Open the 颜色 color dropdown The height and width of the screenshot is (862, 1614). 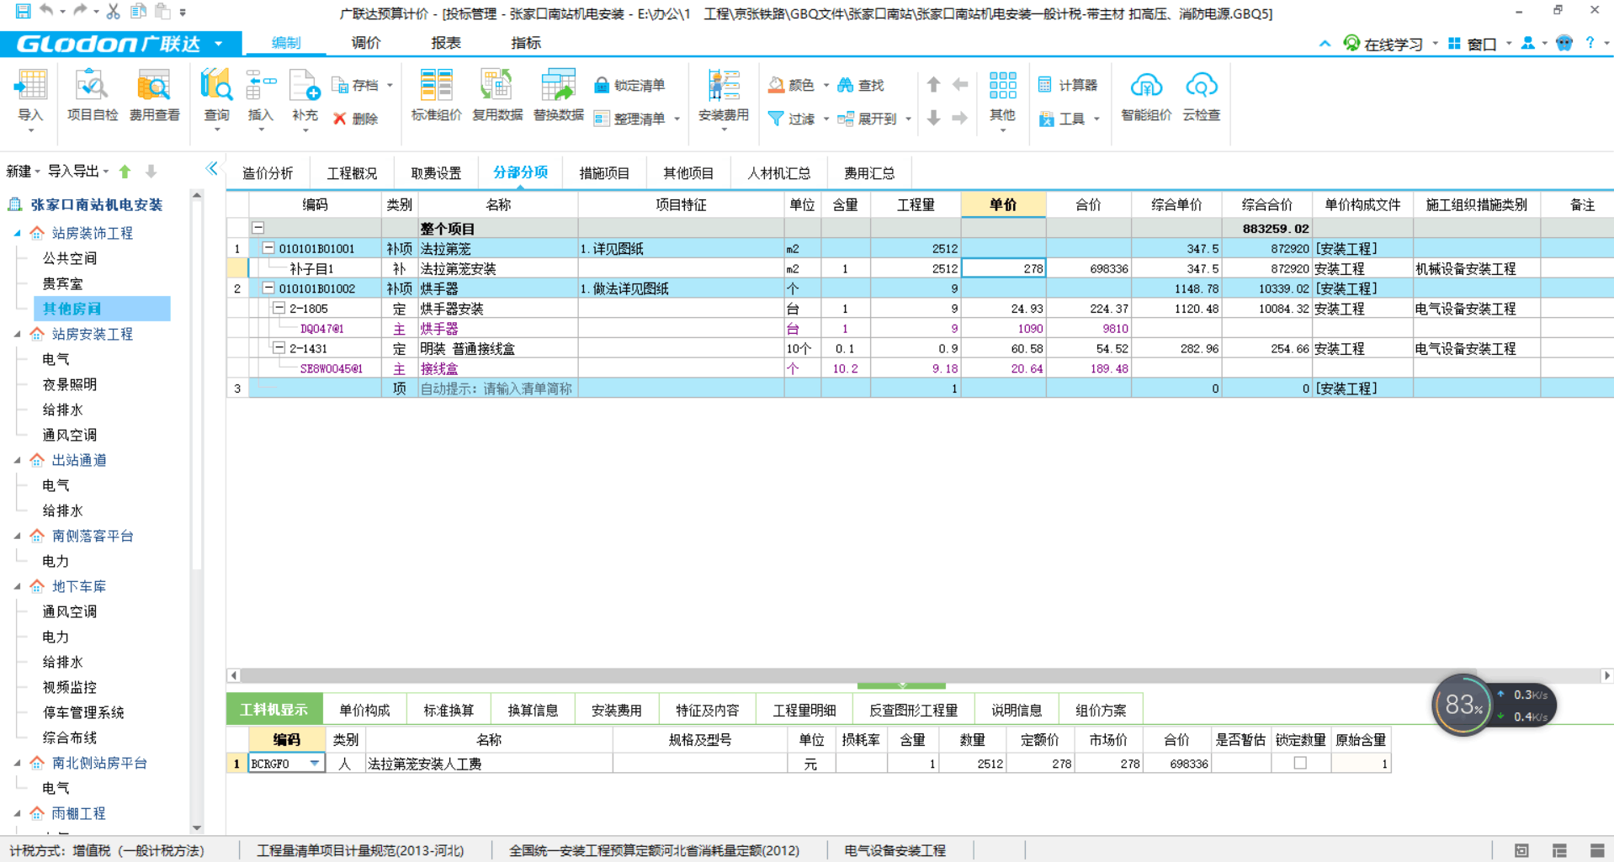pos(826,85)
